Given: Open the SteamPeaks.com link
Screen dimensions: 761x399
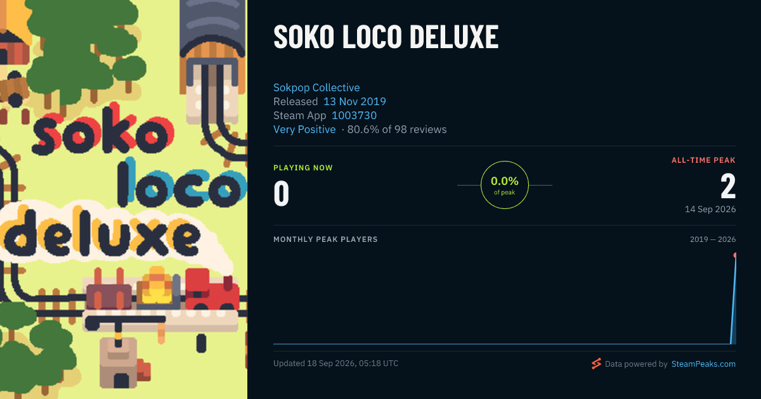Looking at the screenshot, I should [703, 364].
